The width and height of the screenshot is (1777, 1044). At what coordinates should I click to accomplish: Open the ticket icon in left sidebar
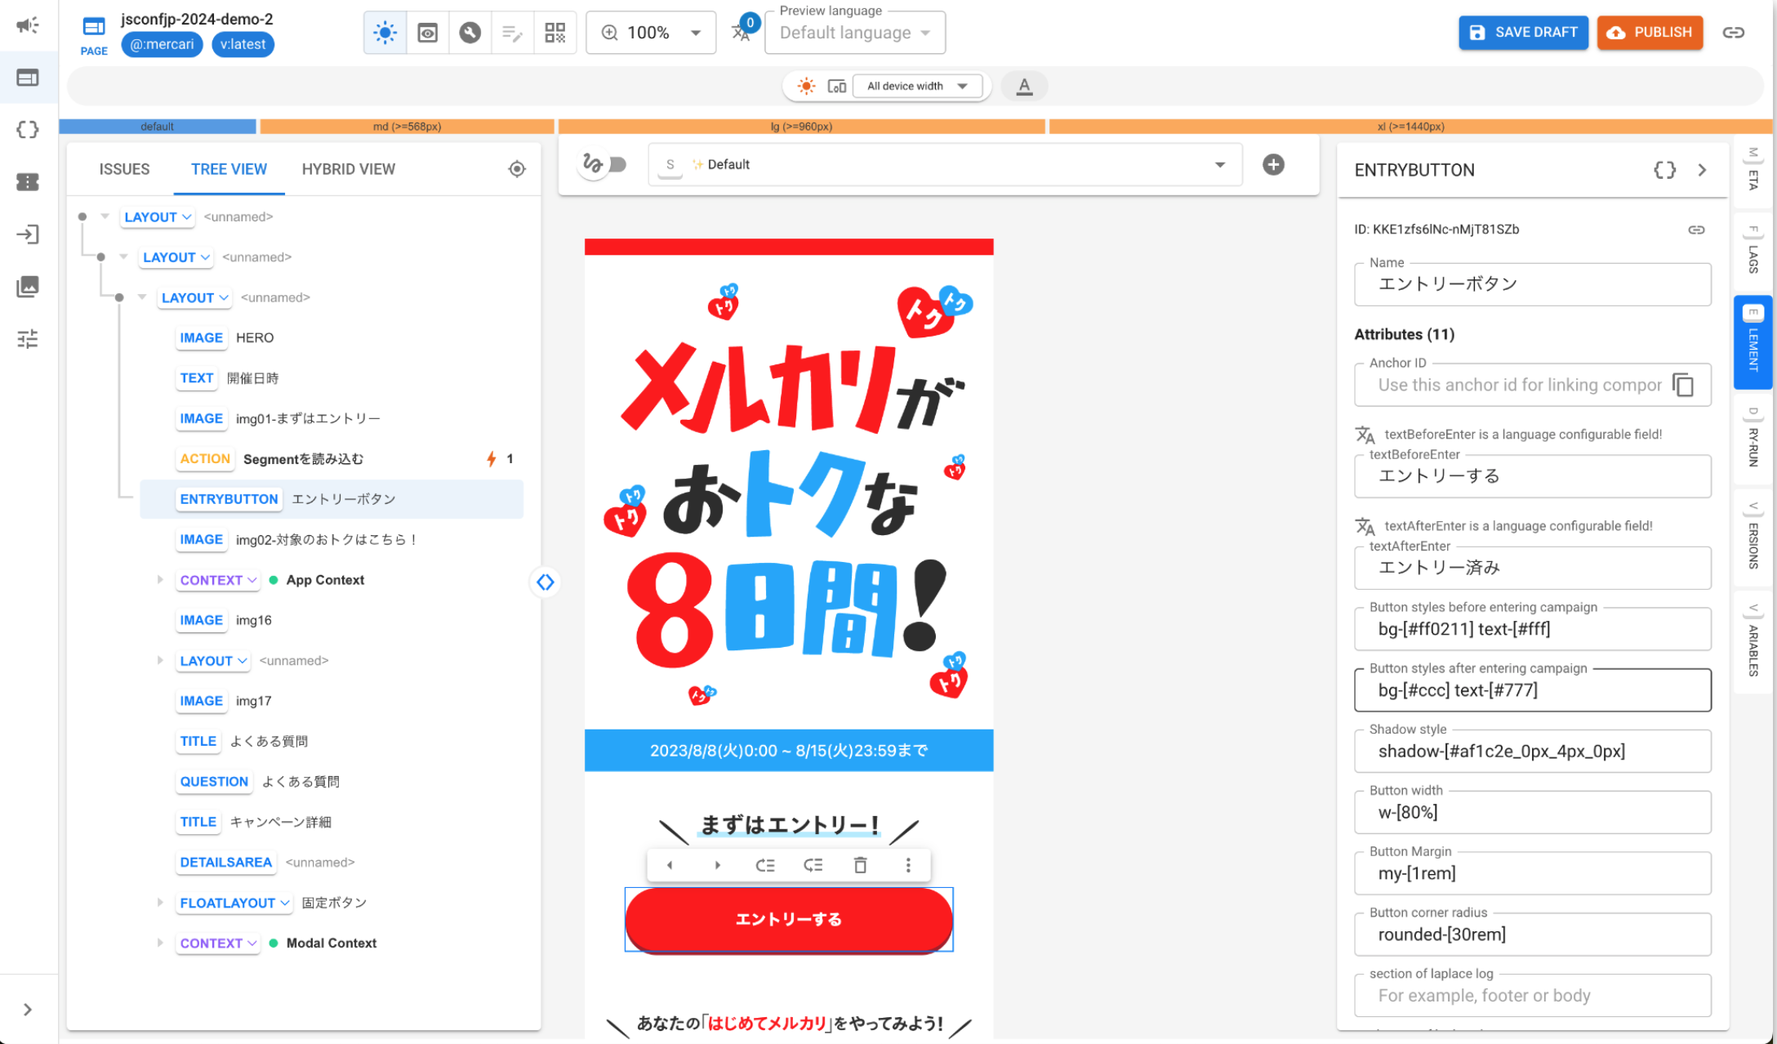click(x=28, y=181)
